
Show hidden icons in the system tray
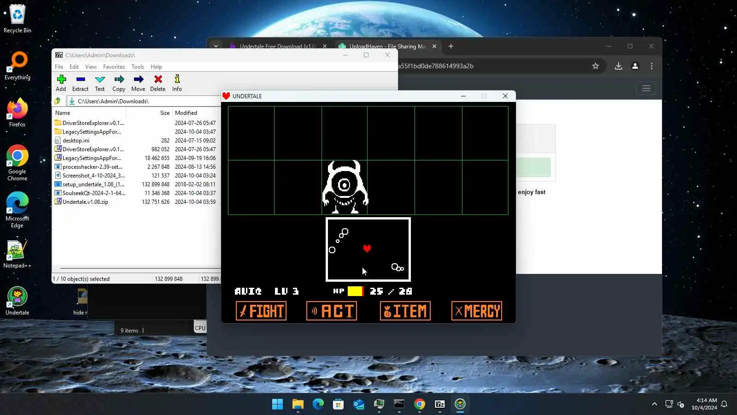pos(654,404)
